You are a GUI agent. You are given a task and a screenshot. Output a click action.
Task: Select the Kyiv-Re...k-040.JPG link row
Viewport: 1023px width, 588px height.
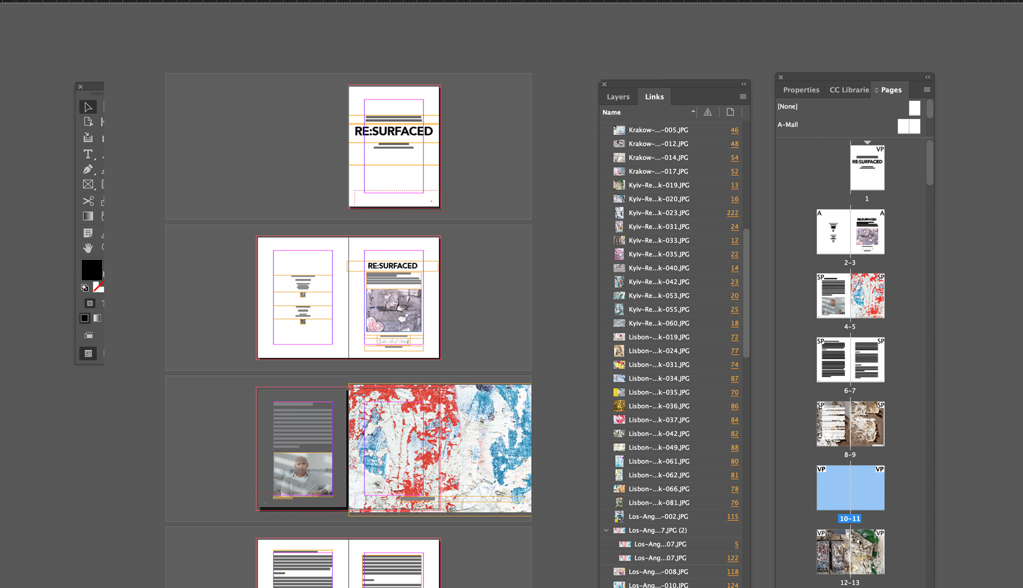click(671, 268)
